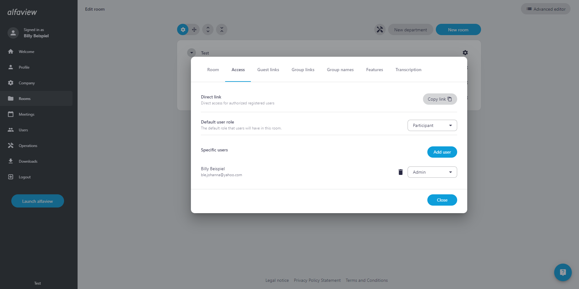
Task: Click the collapse all arrows icon
Action: pos(222,30)
